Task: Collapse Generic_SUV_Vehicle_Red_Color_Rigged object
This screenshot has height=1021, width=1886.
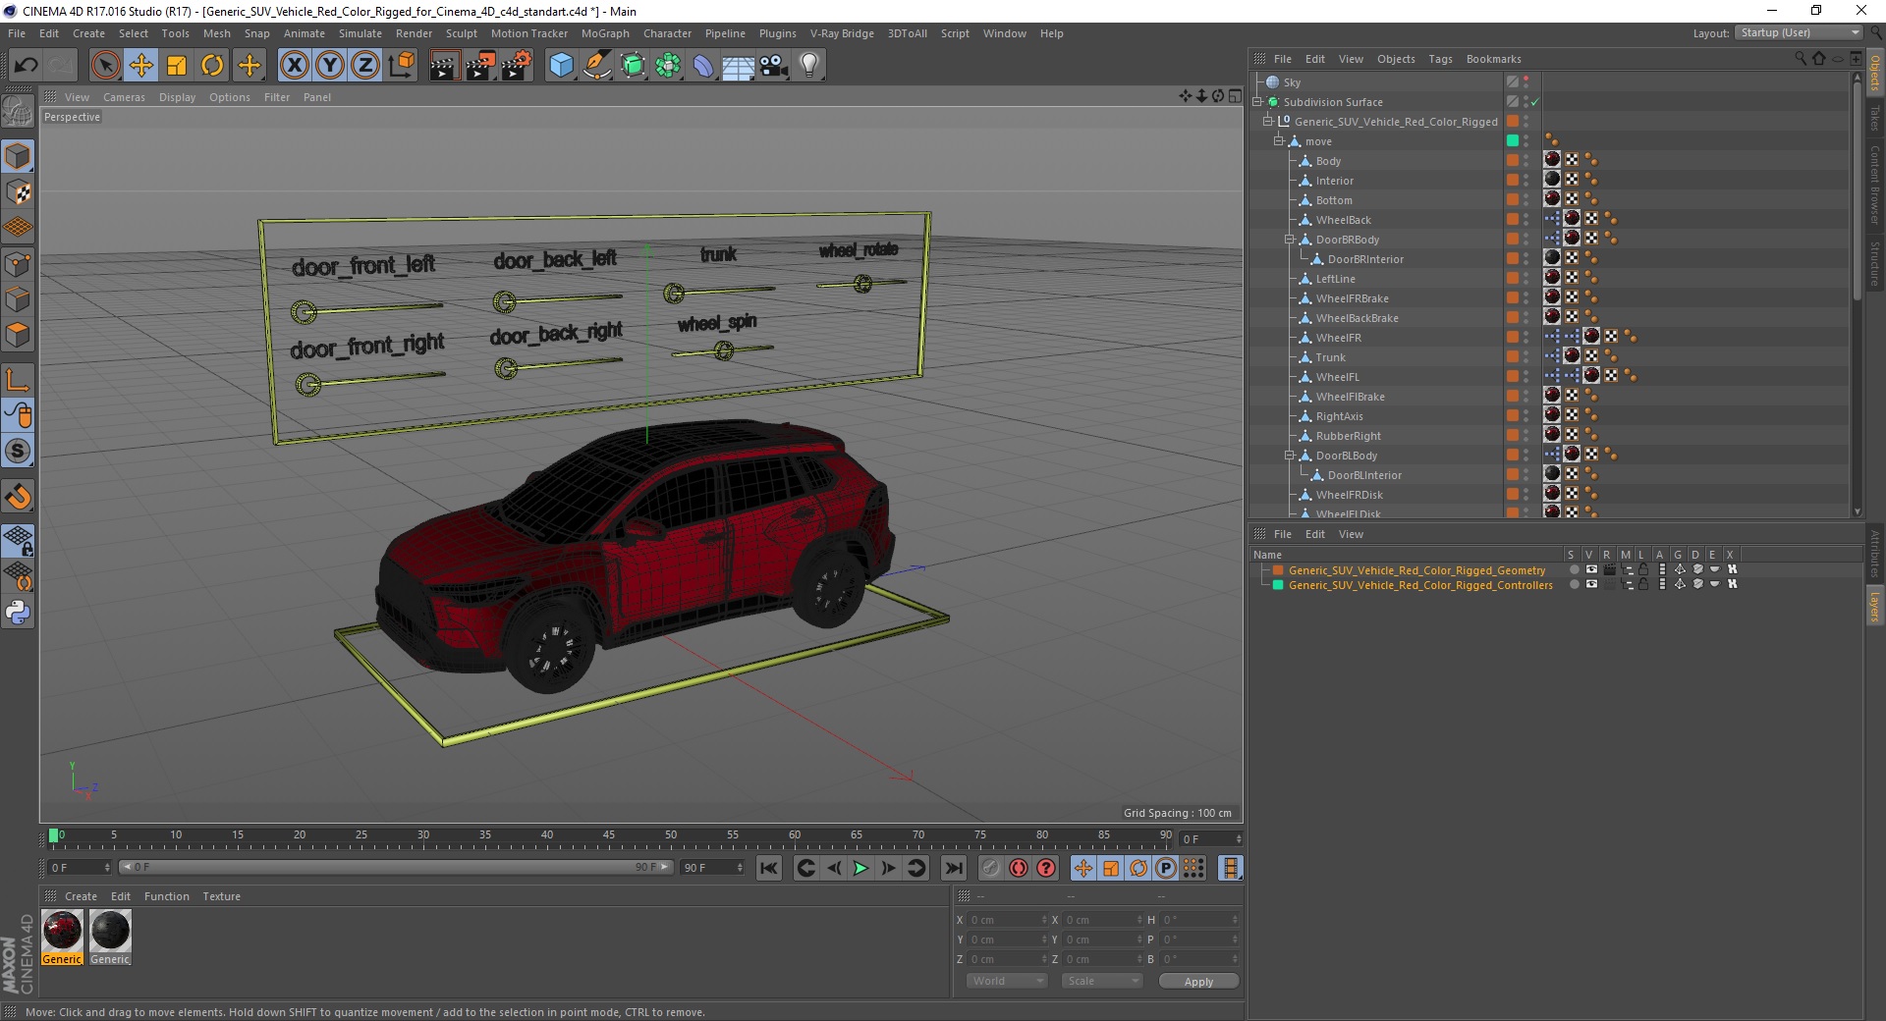Action: (1268, 121)
